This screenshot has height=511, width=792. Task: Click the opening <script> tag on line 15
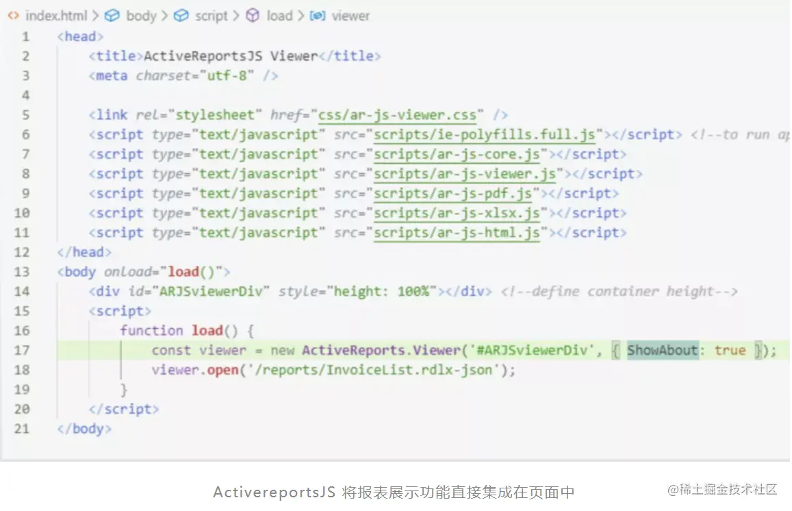click(x=120, y=312)
